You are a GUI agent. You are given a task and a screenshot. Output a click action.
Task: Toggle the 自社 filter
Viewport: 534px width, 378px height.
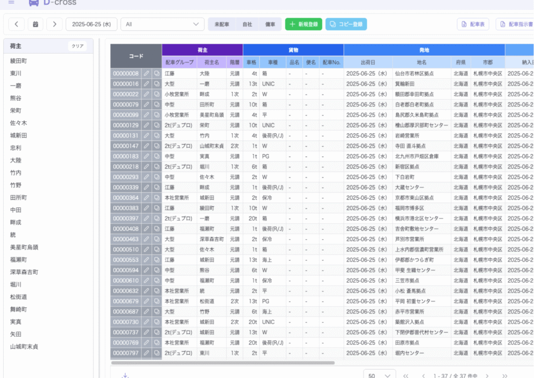pyautogui.click(x=247, y=24)
